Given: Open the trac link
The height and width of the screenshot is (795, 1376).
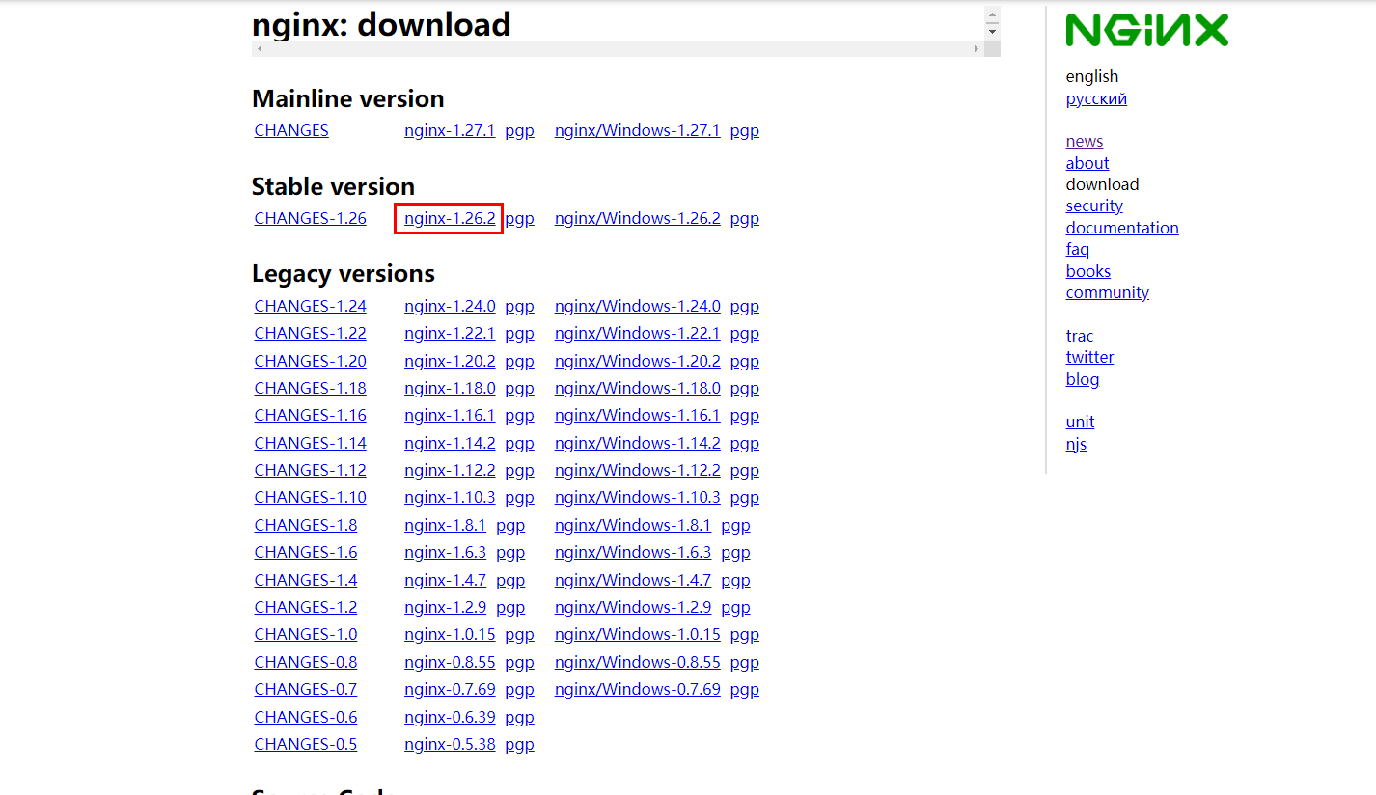Looking at the screenshot, I should (1080, 336).
